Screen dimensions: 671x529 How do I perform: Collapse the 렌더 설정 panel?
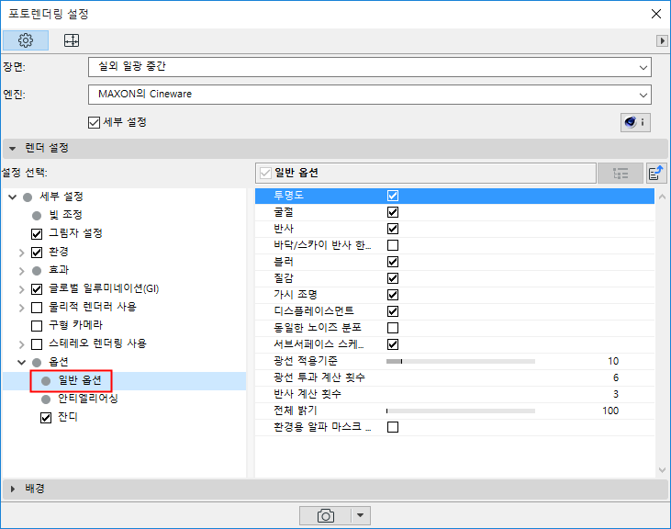(13, 149)
